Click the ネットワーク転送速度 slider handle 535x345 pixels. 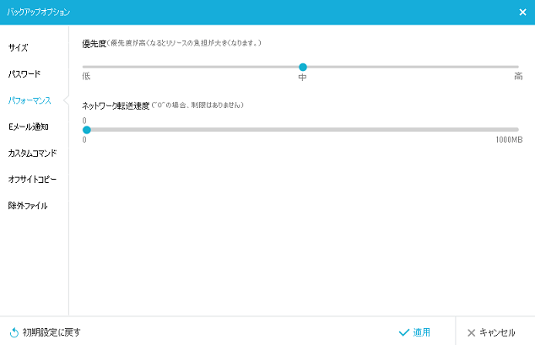[86, 130]
